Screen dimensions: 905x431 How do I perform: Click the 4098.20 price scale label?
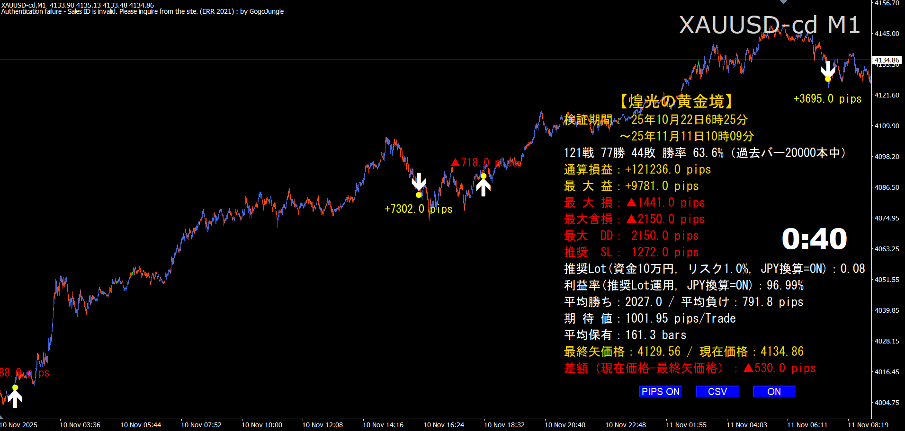(x=887, y=157)
